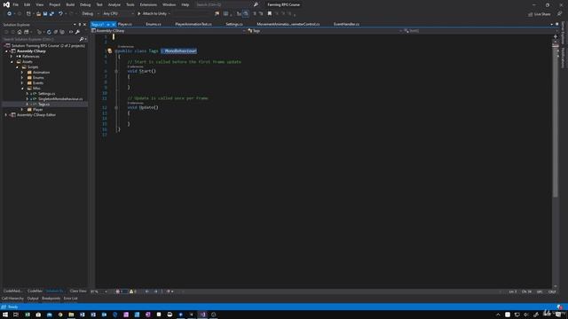Click the Undo toolbar icon
Image resolution: width=568 pixels, height=319 pixels.
tap(60, 14)
